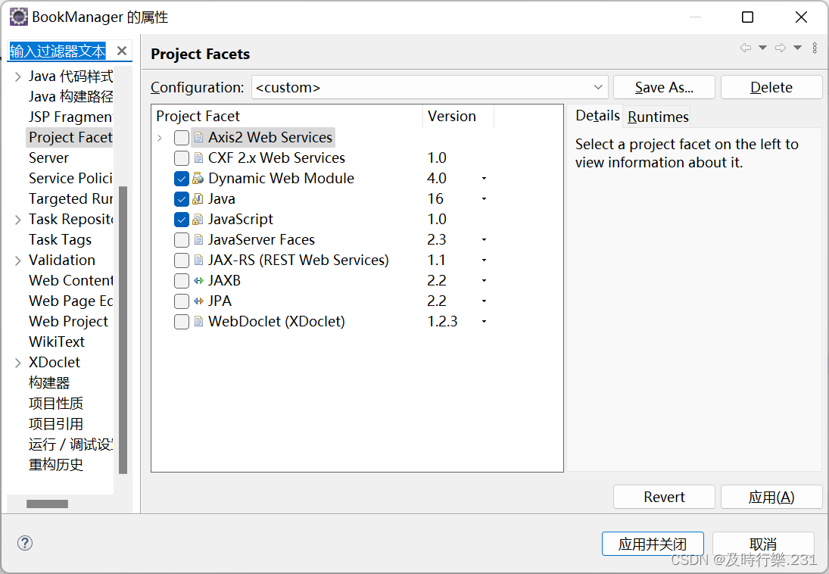Open the Java version dropdown arrow
829x574 pixels.
484,199
